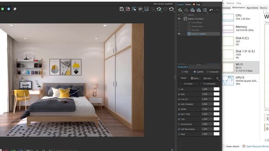Click the save layer tree preset icon
269x151 pixels.
pyautogui.click(x=193, y=10)
